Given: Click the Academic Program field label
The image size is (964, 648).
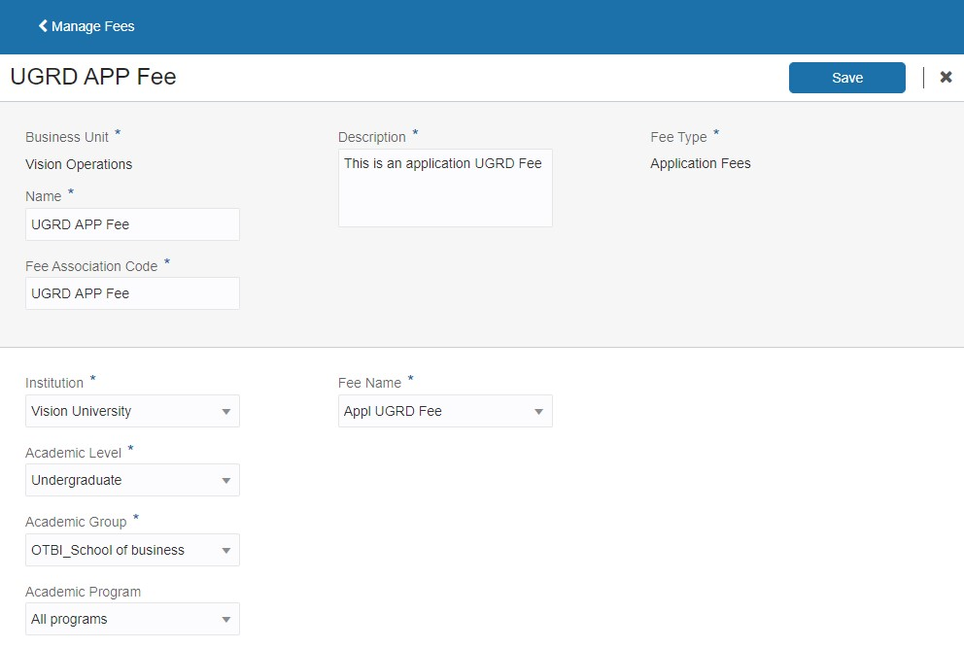Looking at the screenshot, I should coord(83,592).
